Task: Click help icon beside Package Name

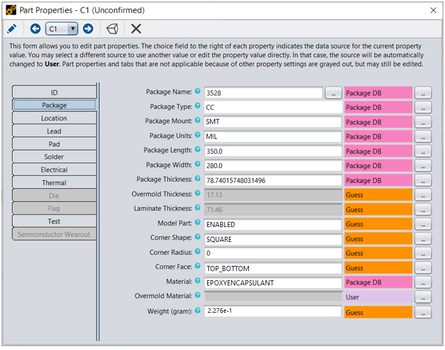Action: coord(198,91)
